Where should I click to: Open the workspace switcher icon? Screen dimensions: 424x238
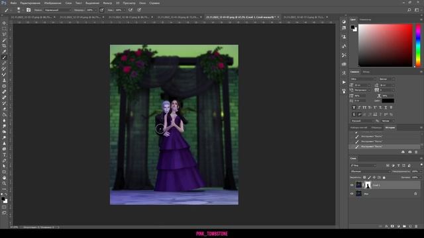click(x=417, y=10)
